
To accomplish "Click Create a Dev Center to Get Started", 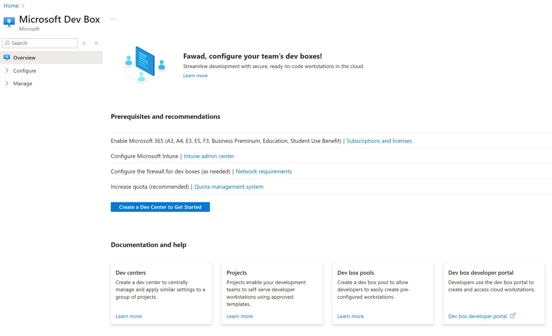I will [x=160, y=207].
